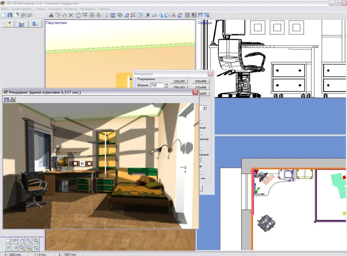Viewport: 347px width, 256px height.
Task: Click the Left arrow previous view icon
Action: click(7, 248)
